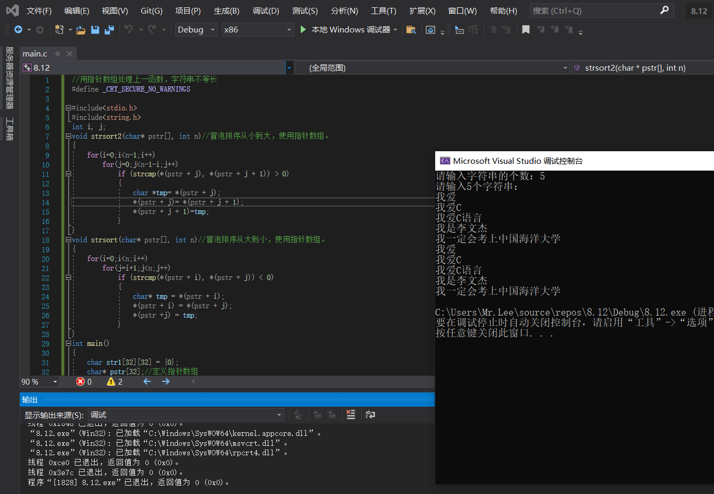Screen dimensions: 714x494
Task: Click the decrease line indent icon
Action: (x=493, y=30)
